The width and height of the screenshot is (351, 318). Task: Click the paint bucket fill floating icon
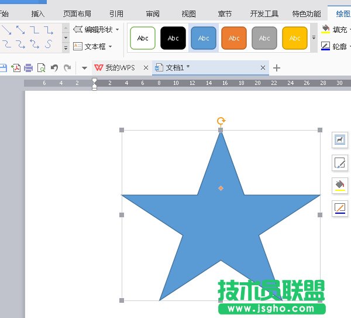tap(340, 184)
